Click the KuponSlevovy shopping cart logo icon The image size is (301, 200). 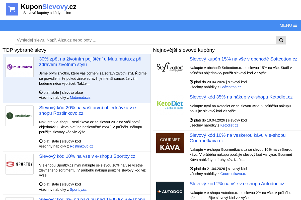12,9
